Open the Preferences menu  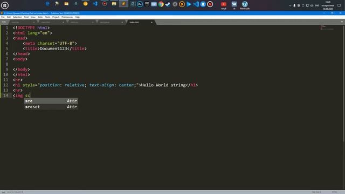pyautogui.click(x=67, y=17)
